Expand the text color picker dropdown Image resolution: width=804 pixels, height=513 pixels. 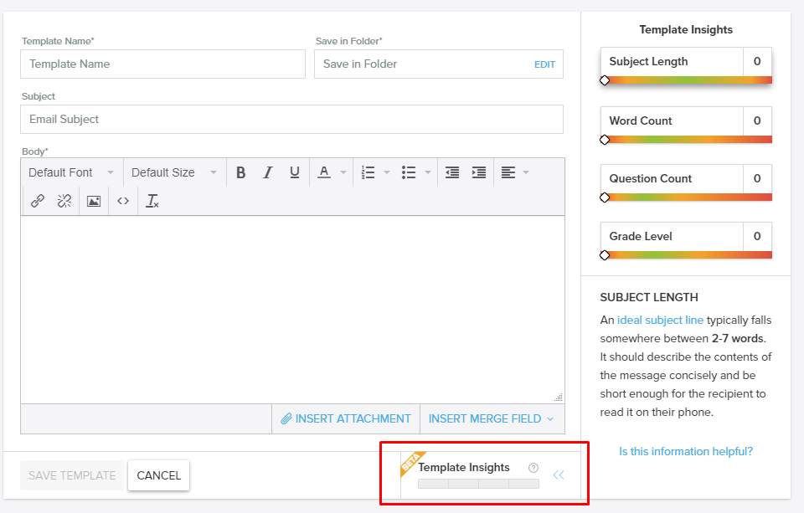coord(332,172)
